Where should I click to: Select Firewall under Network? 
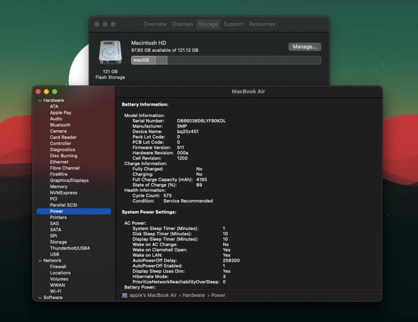58,267
